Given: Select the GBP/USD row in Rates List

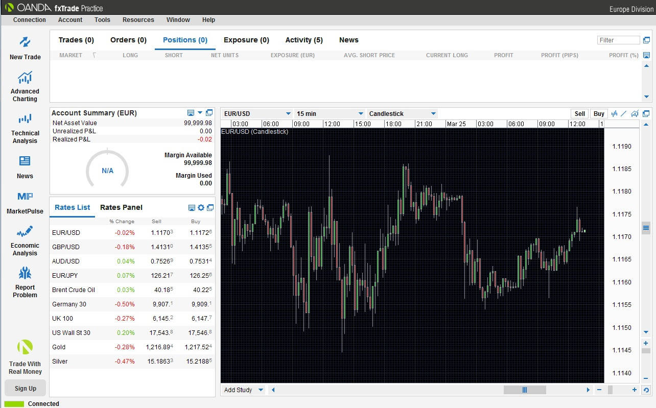Looking at the screenshot, I should (132, 247).
